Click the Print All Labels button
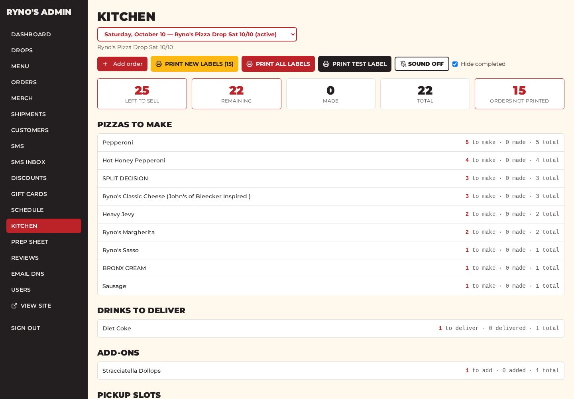The width and height of the screenshot is (574, 399). 278,64
